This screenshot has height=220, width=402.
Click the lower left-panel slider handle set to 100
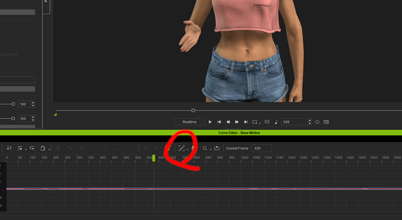[x=13, y=118]
